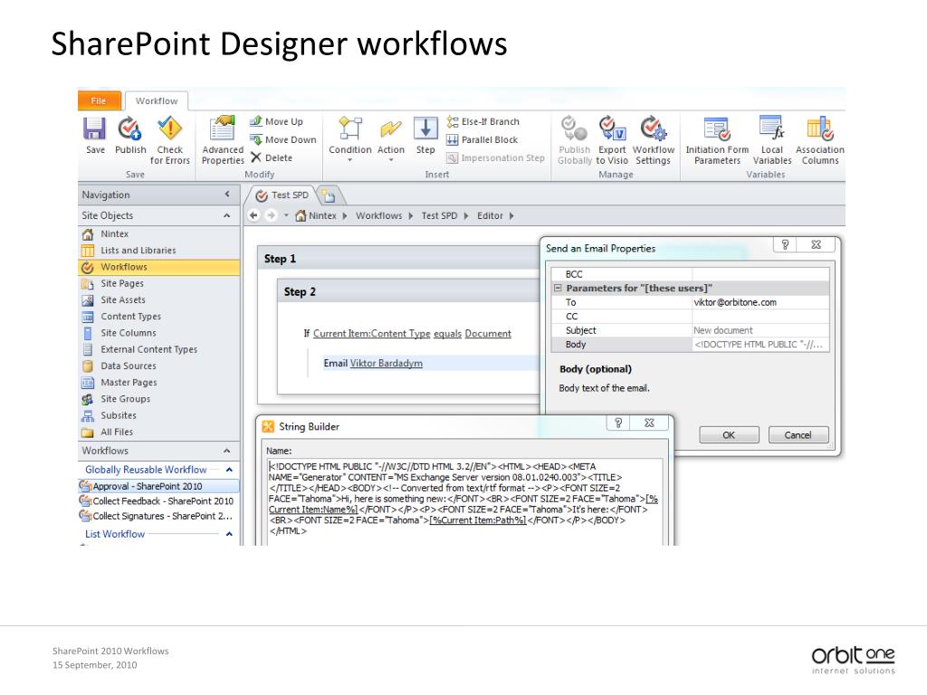This screenshot has width=927, height=695.
Task: Select Nintex site object
Action: click(x=158, y=234)
